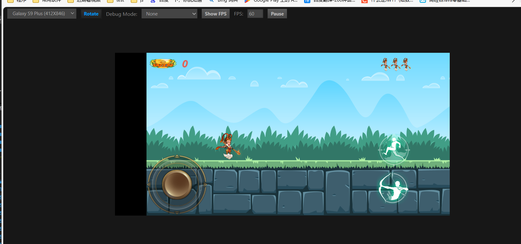Click the rightmost monkey life icon

pyautogui.click(x=406, y=64)
